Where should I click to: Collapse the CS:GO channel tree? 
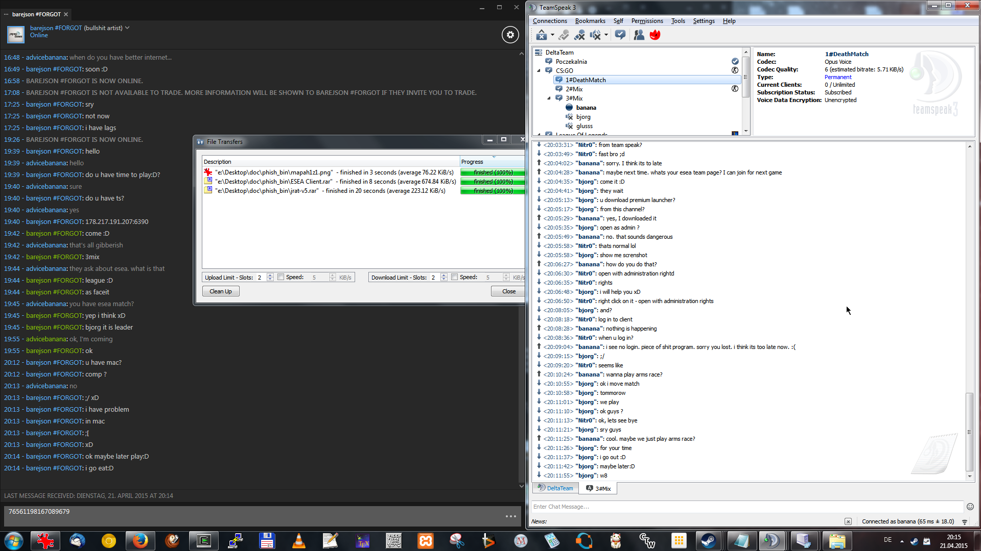coord(539,71)
